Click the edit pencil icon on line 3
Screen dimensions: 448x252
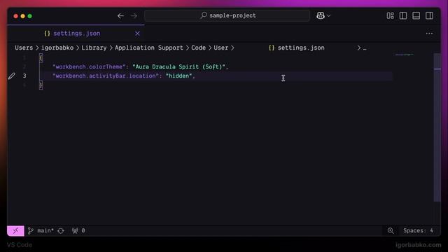(11, 76)
